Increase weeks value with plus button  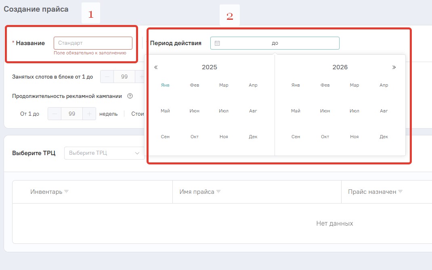pyautogui.click(x=89, y=114)
